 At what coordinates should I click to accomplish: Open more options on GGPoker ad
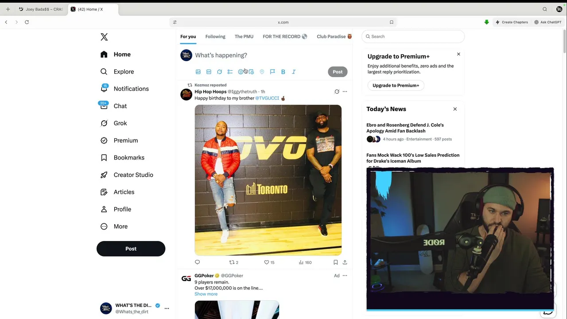coord(345,276)
